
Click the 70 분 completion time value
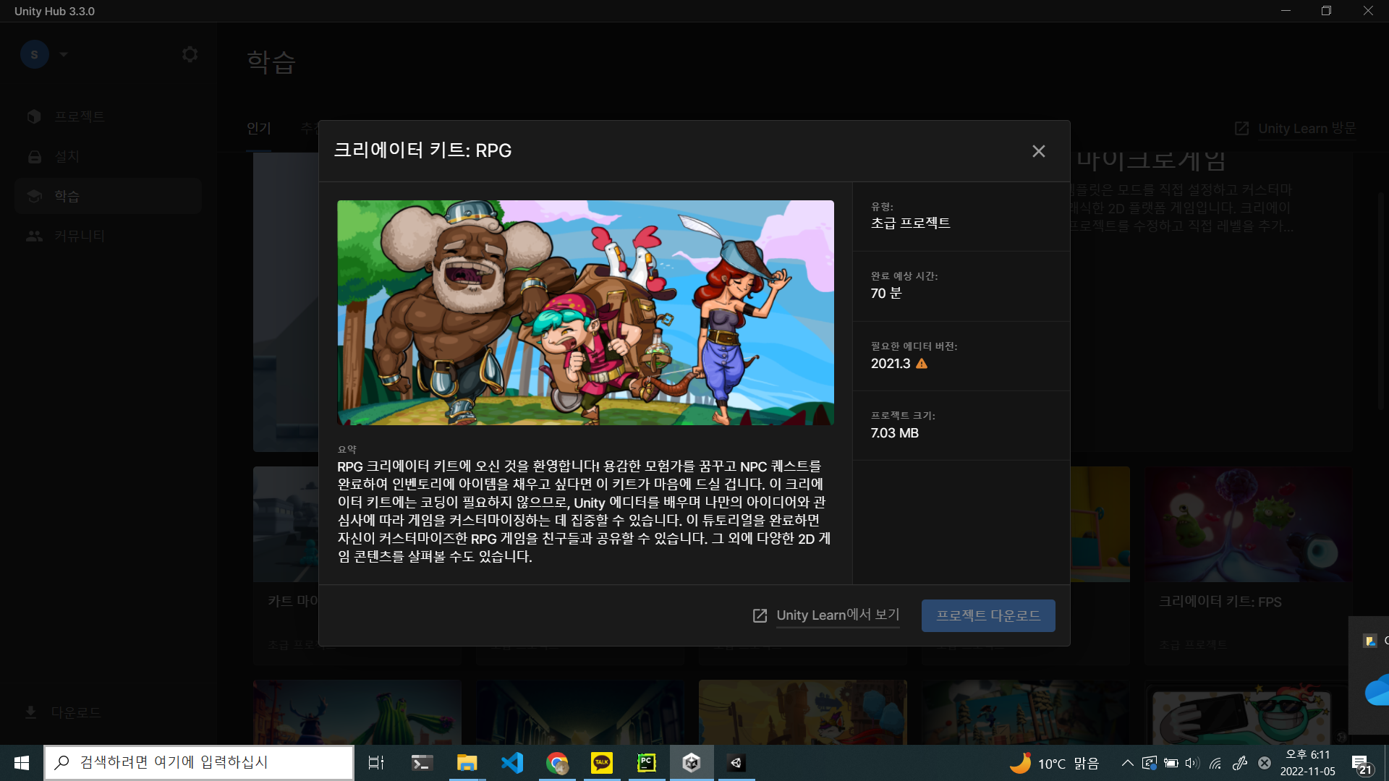(x=886, y=293)
